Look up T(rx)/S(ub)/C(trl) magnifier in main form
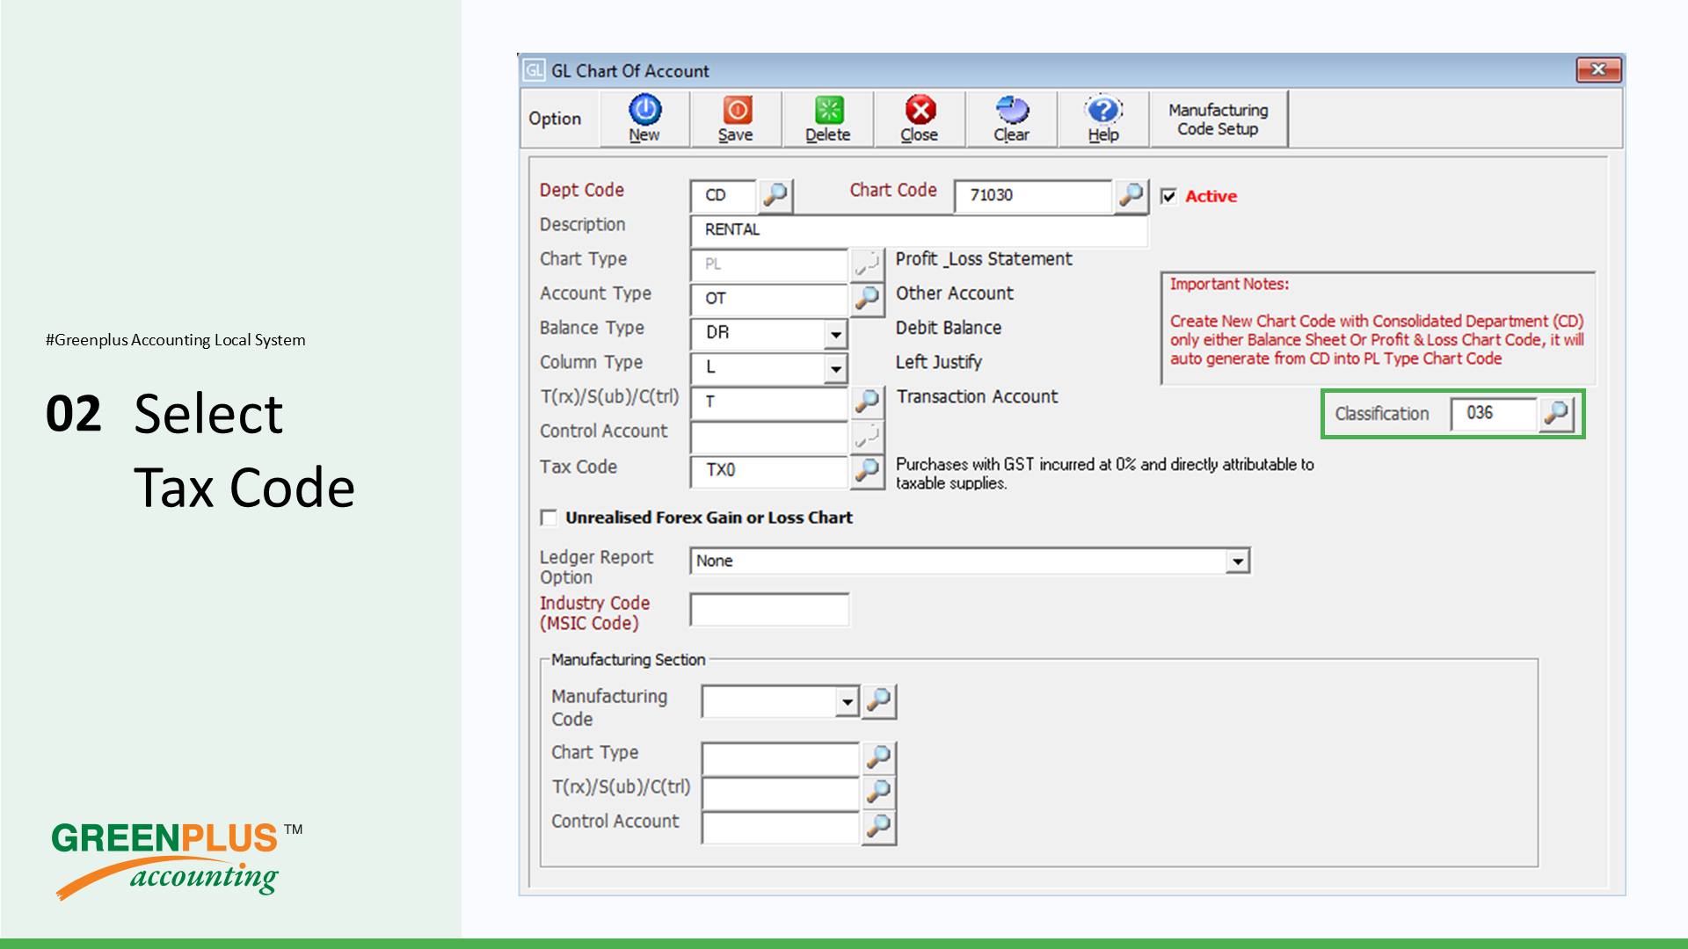1688x949 pixels. point(867,402)
